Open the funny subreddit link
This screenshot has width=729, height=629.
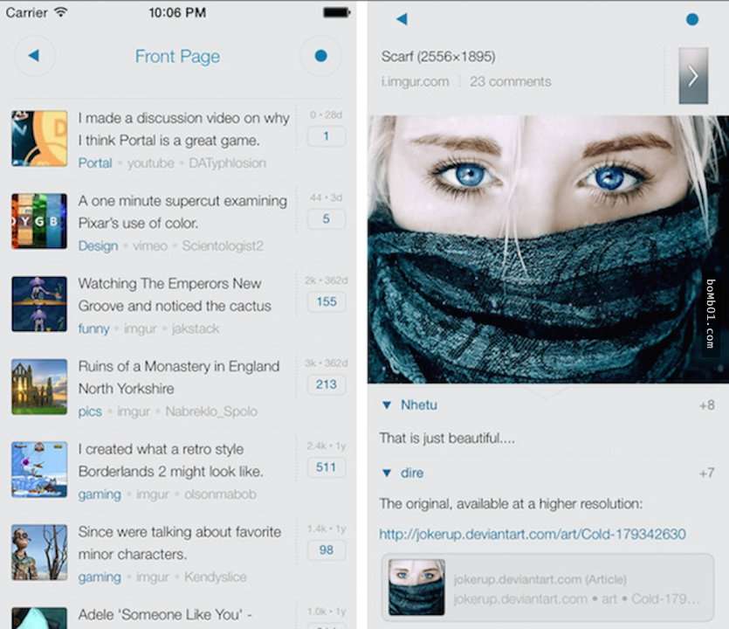[x=94, y=328]
